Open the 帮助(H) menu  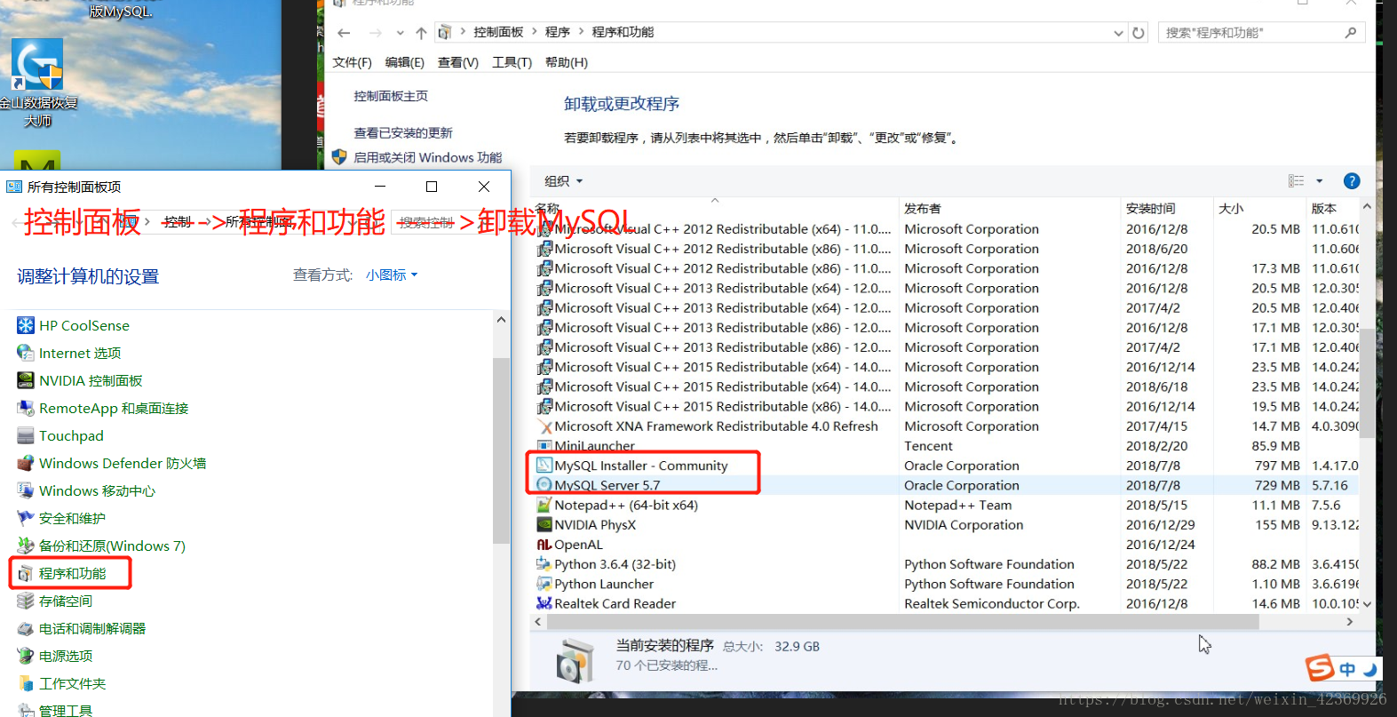[x=566, y=62]
